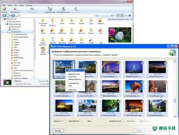Toggle checkbox of StaryiGorod photo
This screenshot has height=135, width=179.
click(x=55, y=115)
